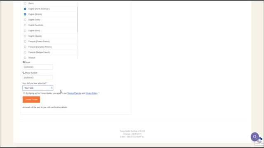Check the English (Aussie) checkbox
The image size is (264, 148).
pos(25,36)
